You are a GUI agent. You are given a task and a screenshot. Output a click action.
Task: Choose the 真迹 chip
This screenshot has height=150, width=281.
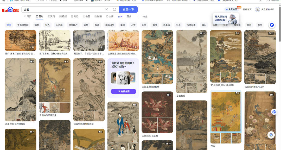click(97, 25)
